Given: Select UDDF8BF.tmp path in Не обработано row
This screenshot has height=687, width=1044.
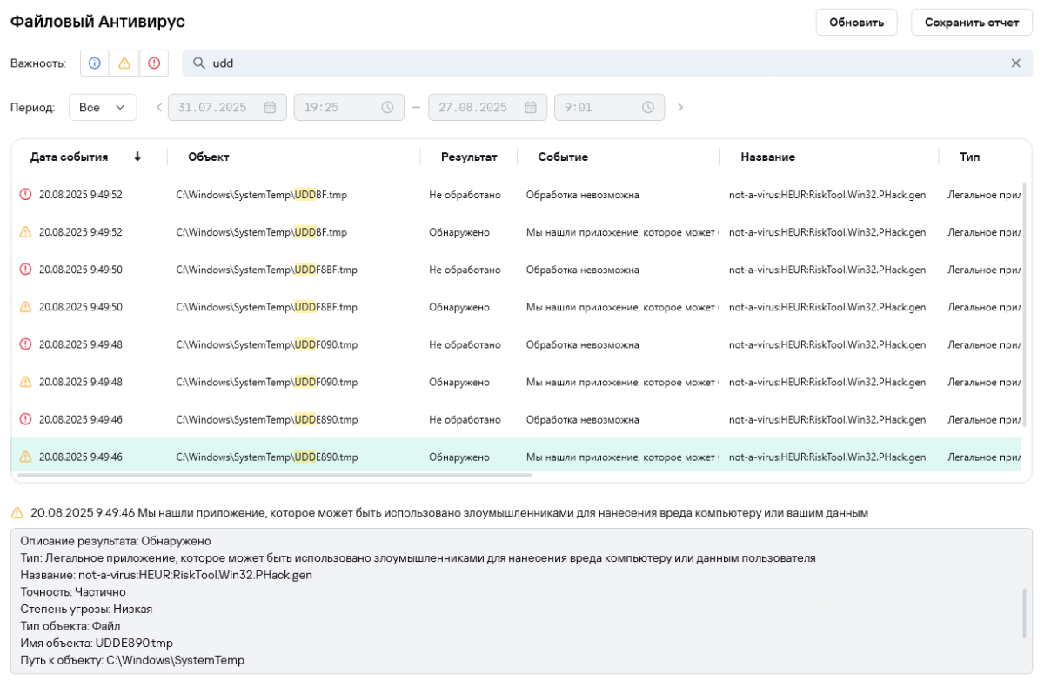Looking at the screenshot, I should click(266, 270).
